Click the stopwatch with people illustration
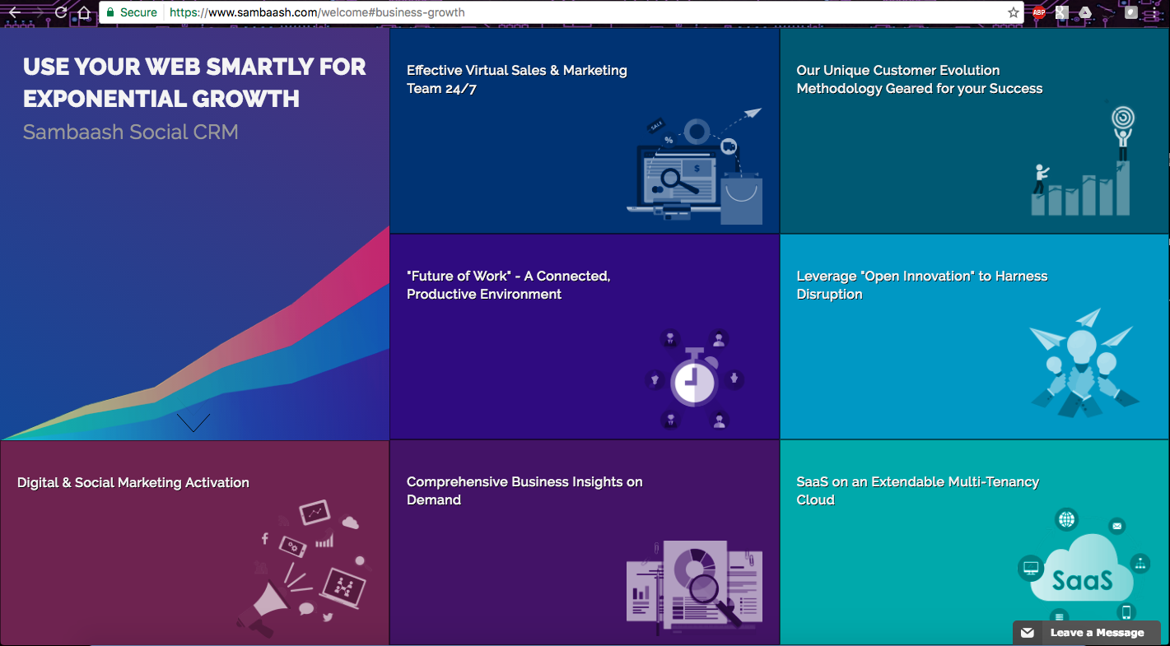Image resolution: width=1170 pixels, height=646 pixels. [x=694, y=379]
